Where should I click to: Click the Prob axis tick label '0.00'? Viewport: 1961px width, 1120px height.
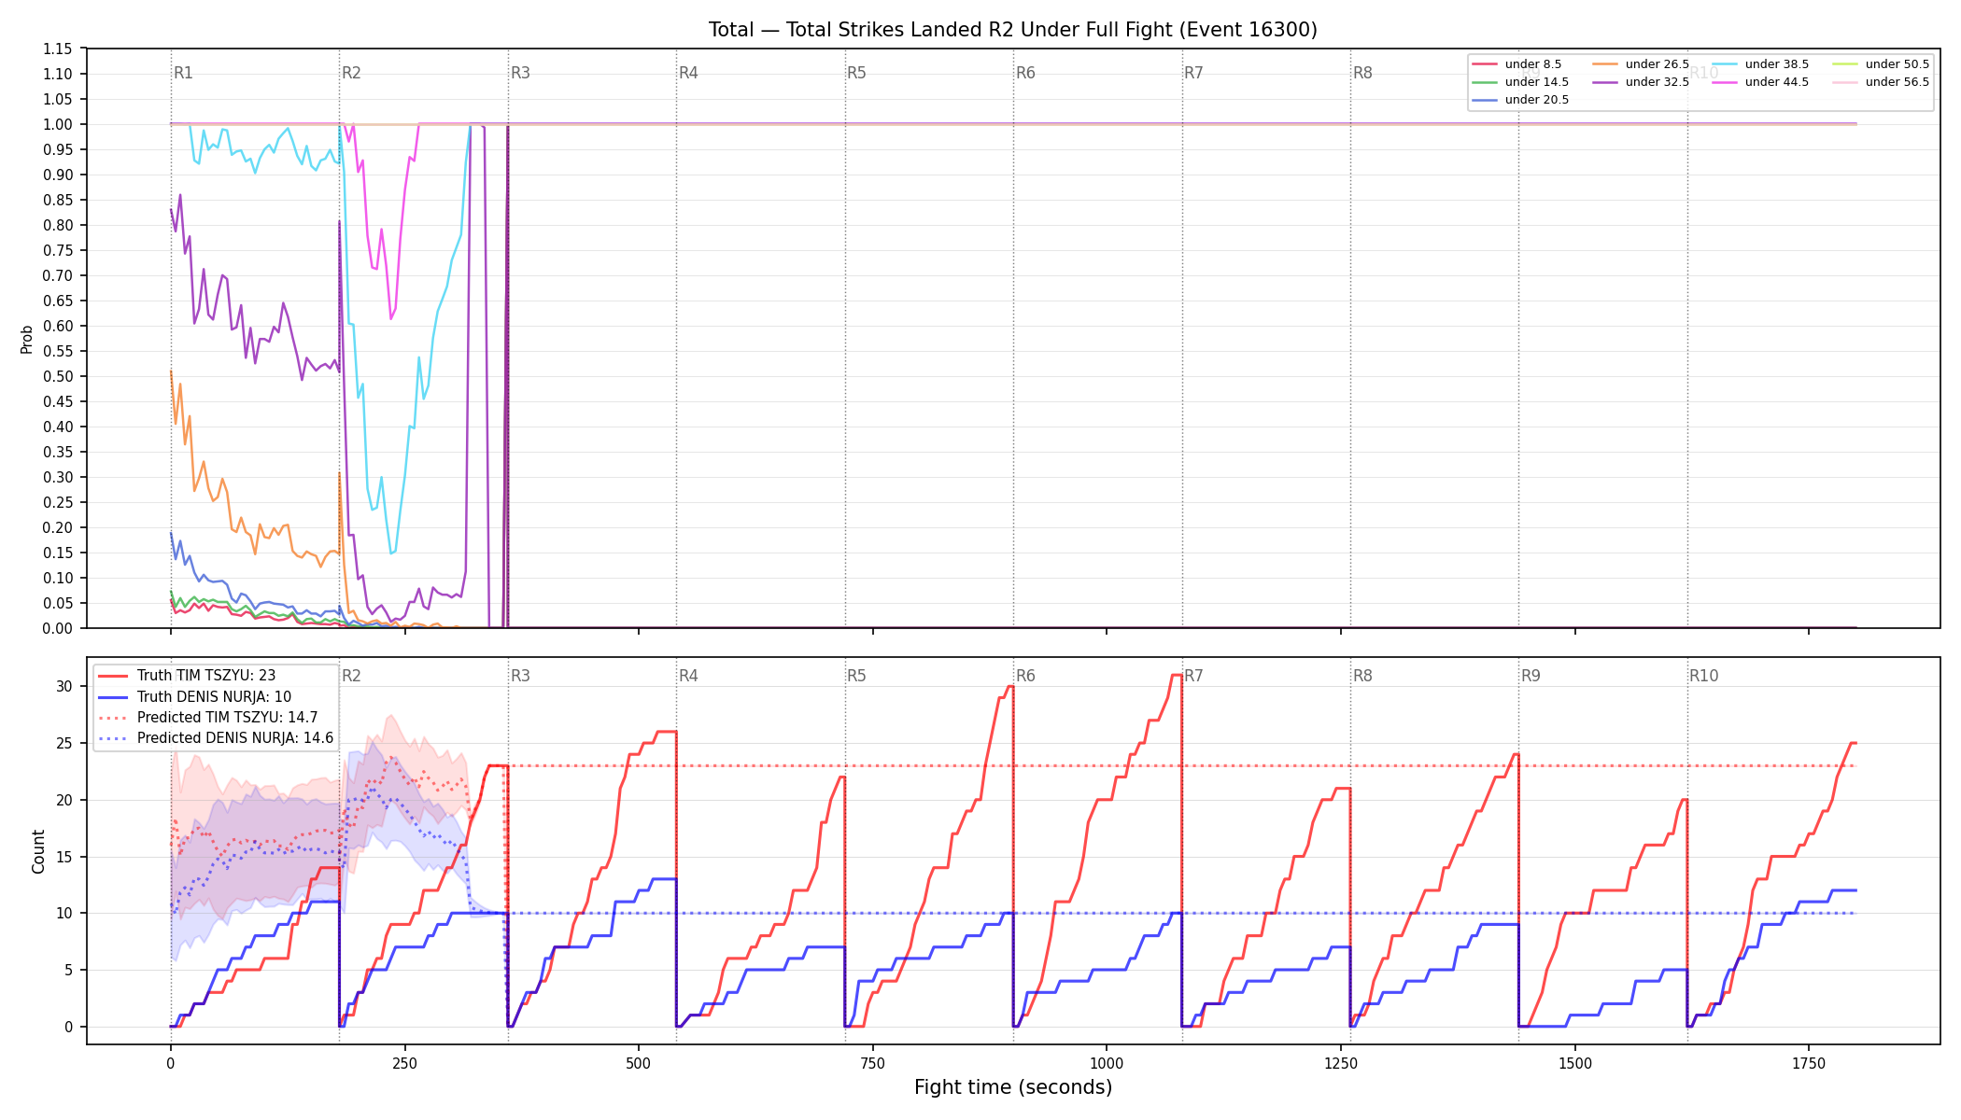(x=58, y=628)
